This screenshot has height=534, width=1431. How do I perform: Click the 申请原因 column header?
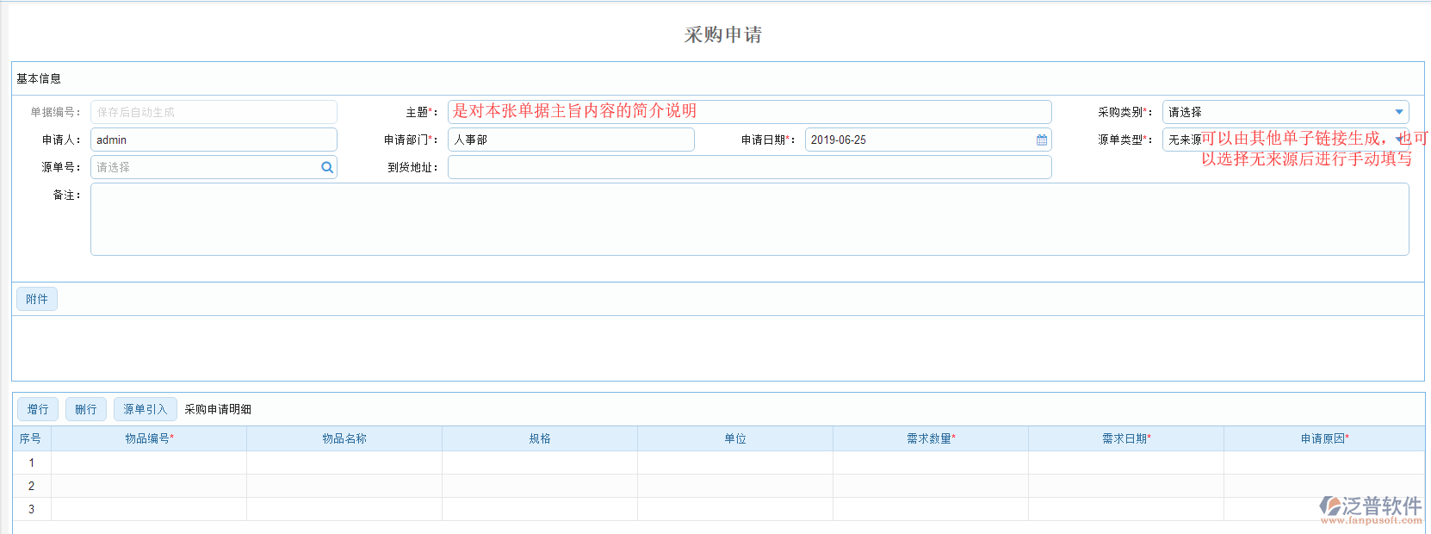pos(1324,438)
